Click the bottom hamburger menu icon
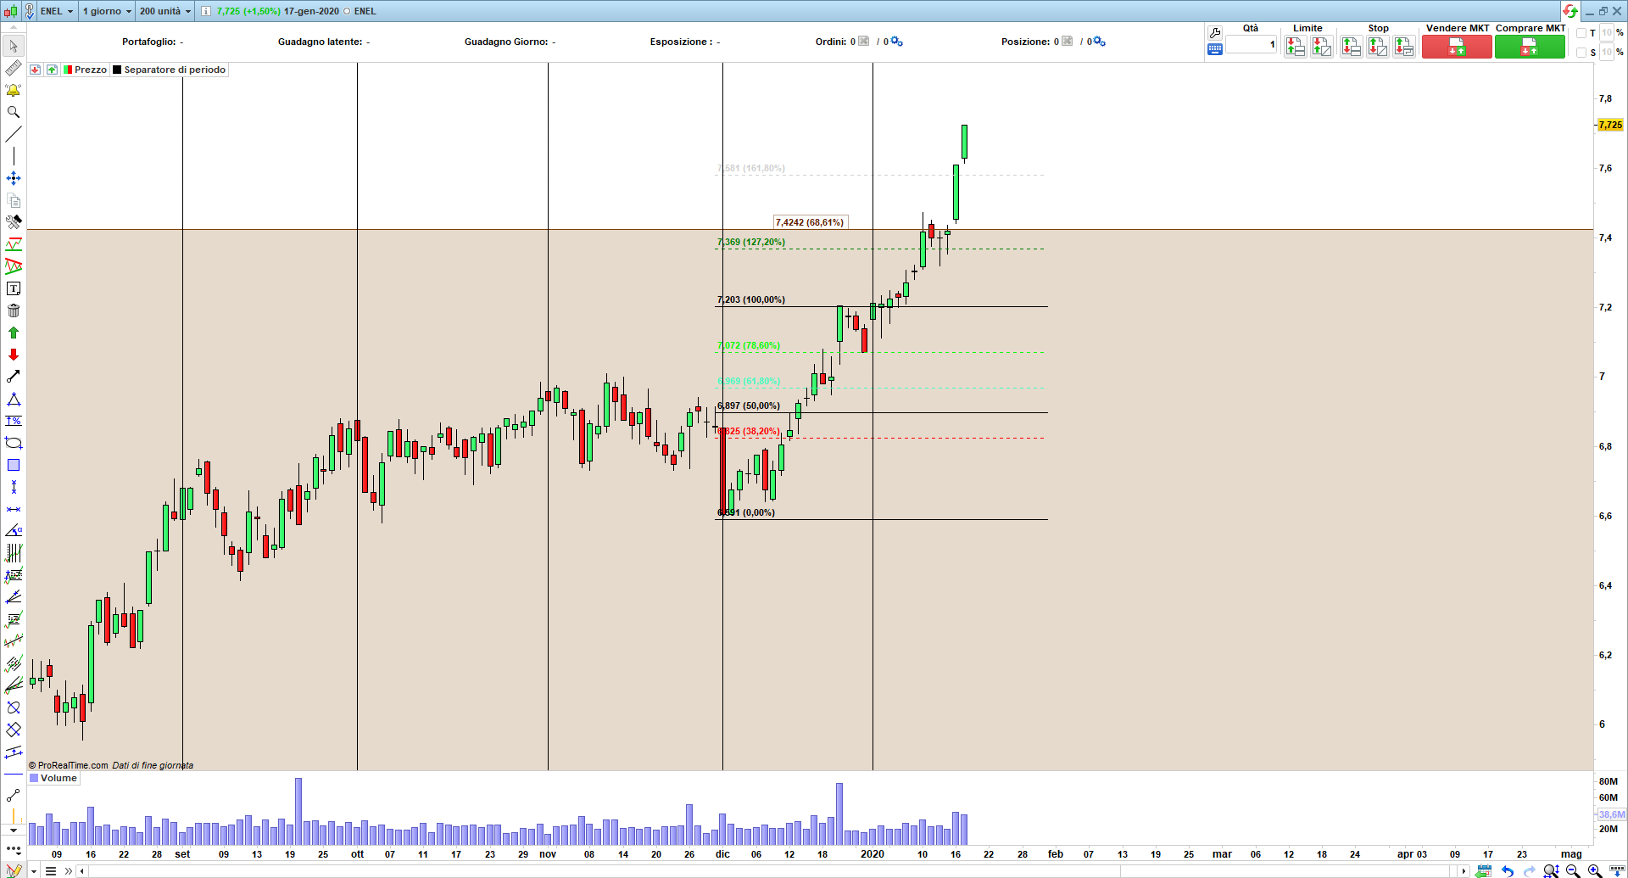 point(51,871)
